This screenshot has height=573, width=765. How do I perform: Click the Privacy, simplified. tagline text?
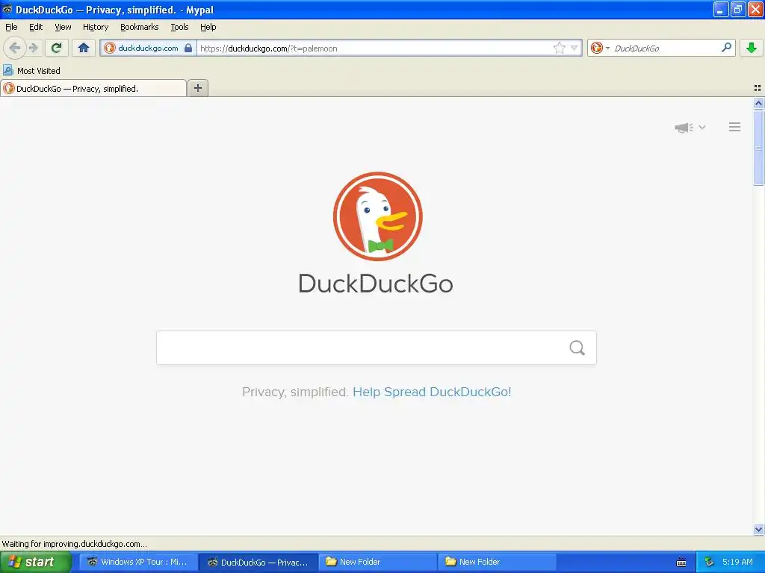pyautogui.click(x=295, y=392)
